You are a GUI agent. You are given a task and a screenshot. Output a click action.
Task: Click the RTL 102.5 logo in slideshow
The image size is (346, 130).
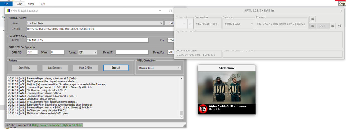[203, 109]
